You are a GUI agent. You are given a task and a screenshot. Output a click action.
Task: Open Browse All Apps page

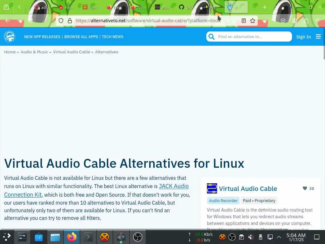tap(81, 37)
